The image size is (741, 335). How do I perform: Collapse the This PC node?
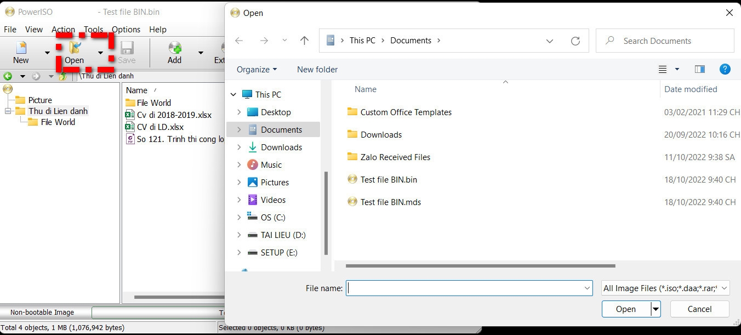[x=233, y=95]
